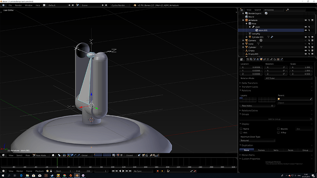Click viewport shading sphere icon

[53, 155]
